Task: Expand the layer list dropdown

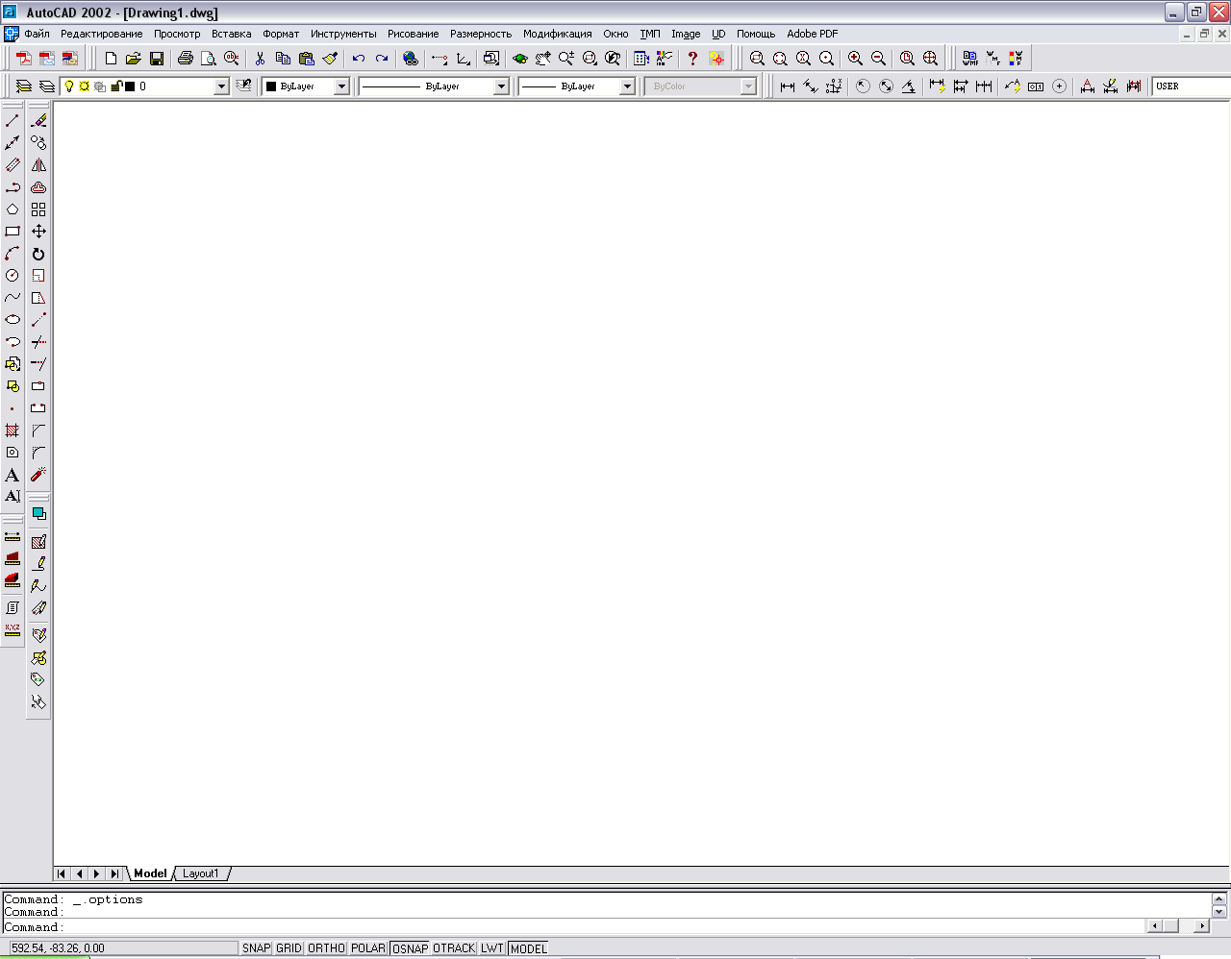Action: pyautogui.click(x=222, y=86)
